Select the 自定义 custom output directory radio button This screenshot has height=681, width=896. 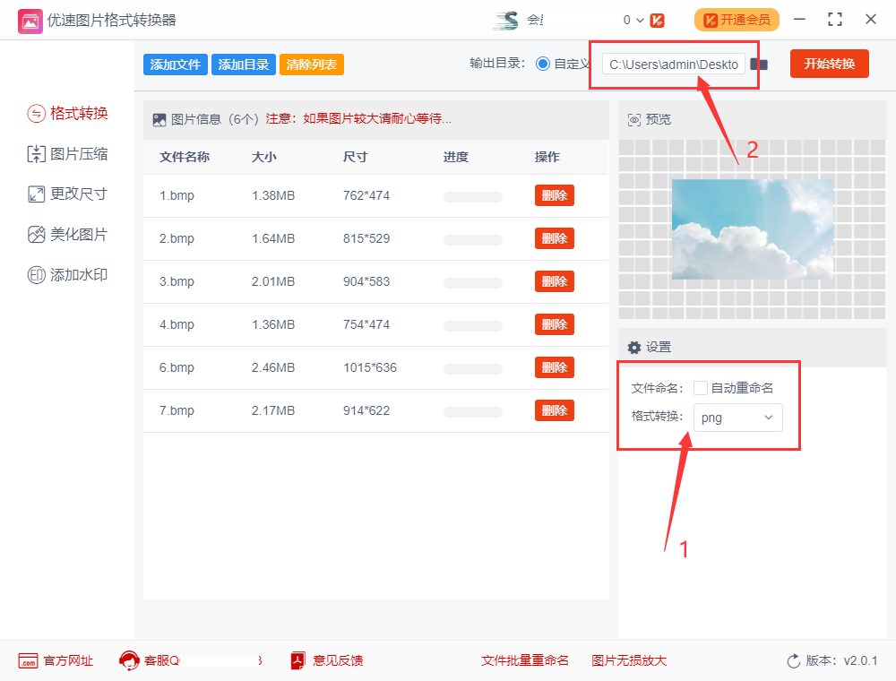pos(542,64)
